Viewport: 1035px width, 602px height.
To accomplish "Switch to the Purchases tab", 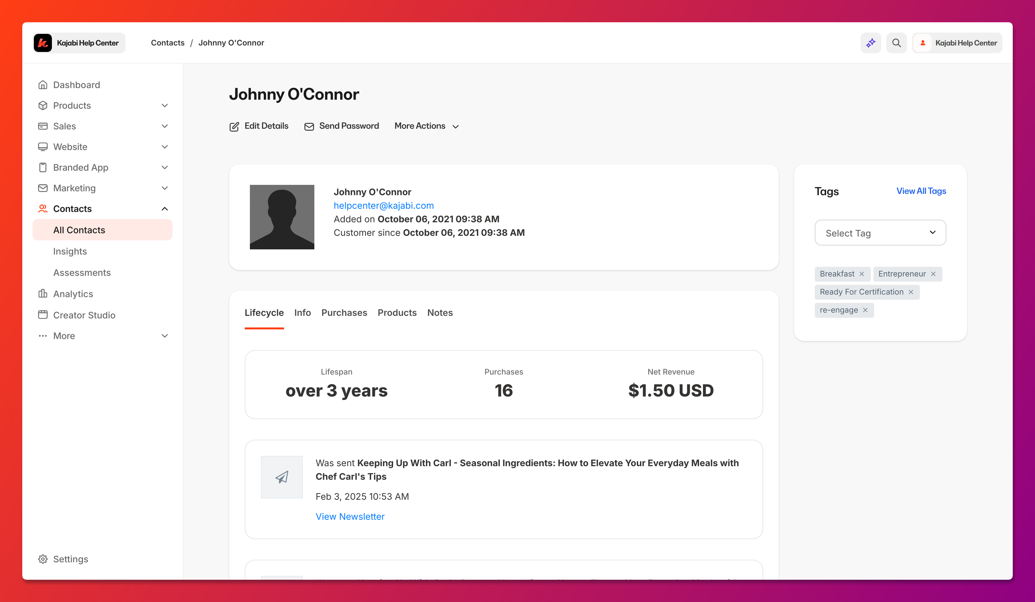I will tap(344, 313).
